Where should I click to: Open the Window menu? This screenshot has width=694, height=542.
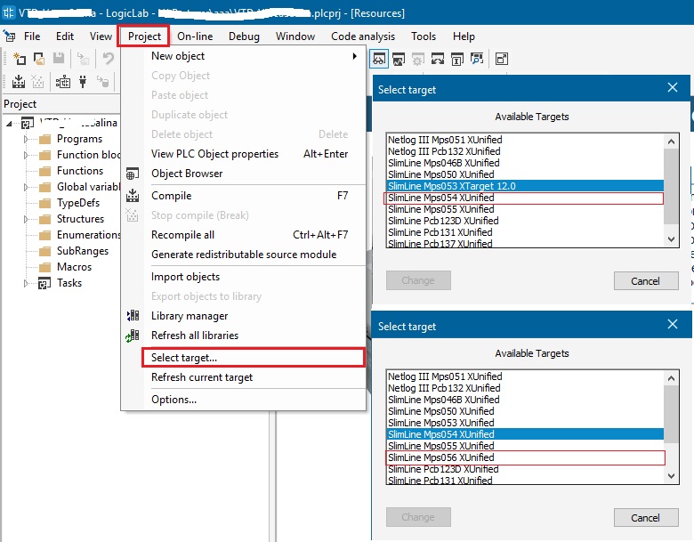point(295,36)
